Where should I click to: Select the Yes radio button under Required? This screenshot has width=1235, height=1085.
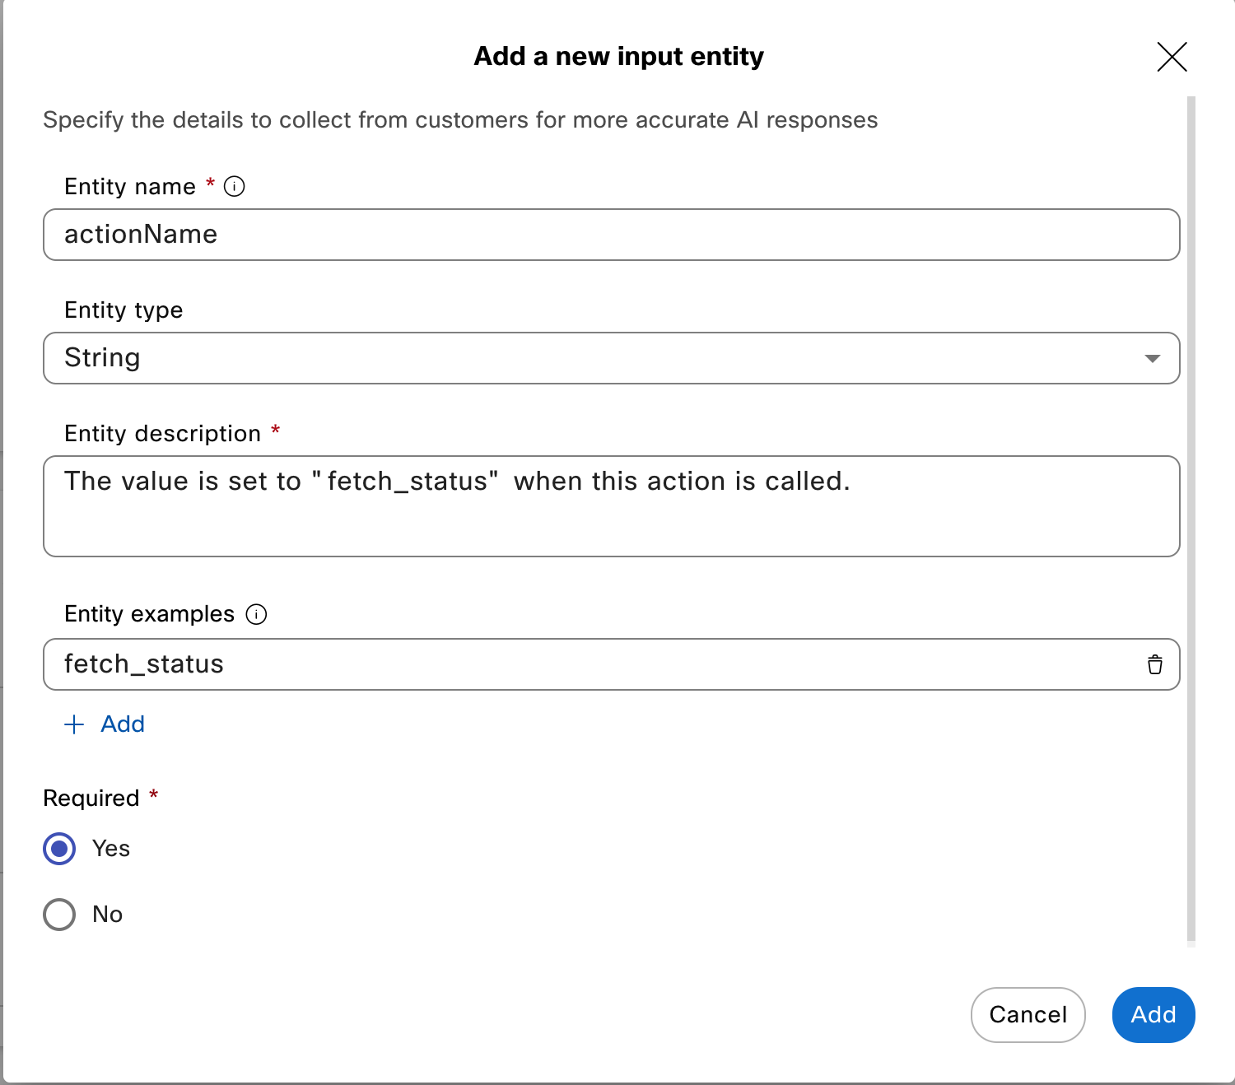[59, 849]
